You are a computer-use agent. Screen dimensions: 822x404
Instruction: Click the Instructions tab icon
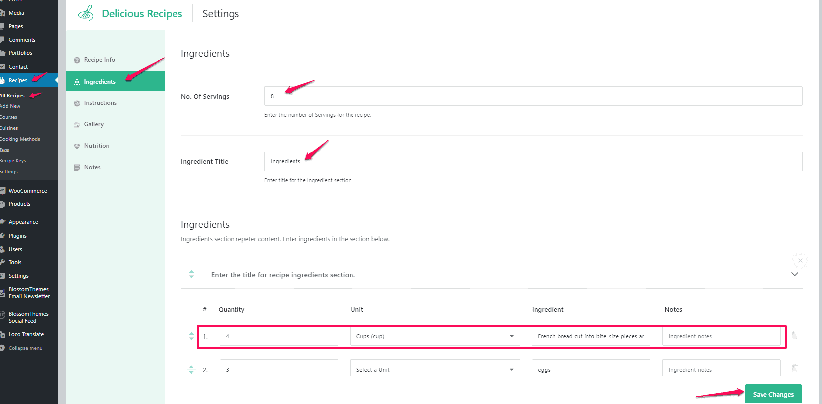pos(77,103)
